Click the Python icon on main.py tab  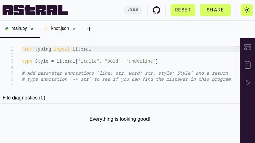click(x=7, y=29)
